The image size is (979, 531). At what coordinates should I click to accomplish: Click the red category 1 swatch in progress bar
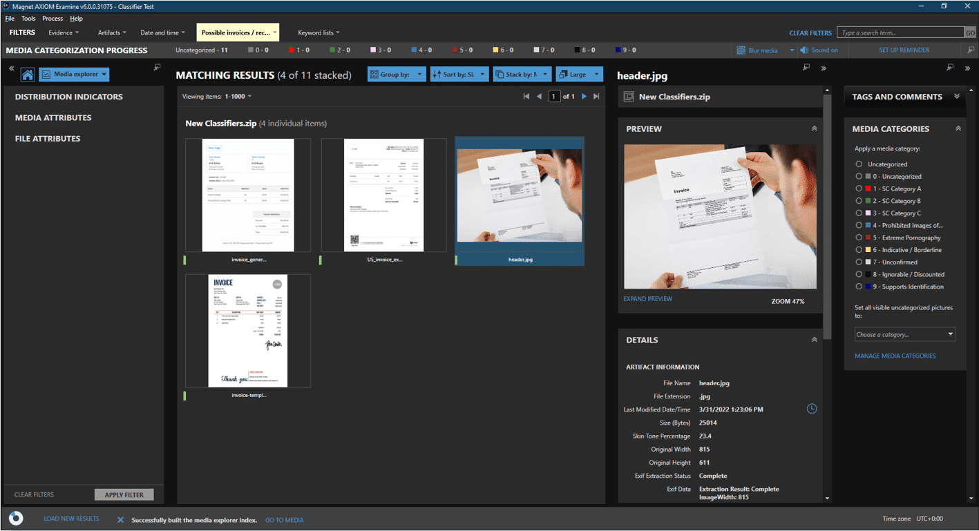coord(292,50)
